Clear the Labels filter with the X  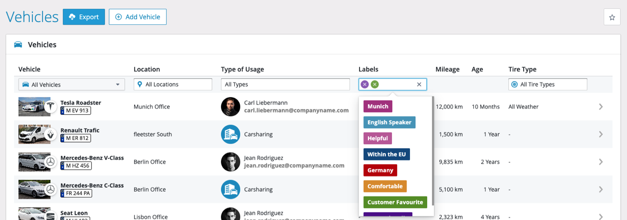[419, 84]
